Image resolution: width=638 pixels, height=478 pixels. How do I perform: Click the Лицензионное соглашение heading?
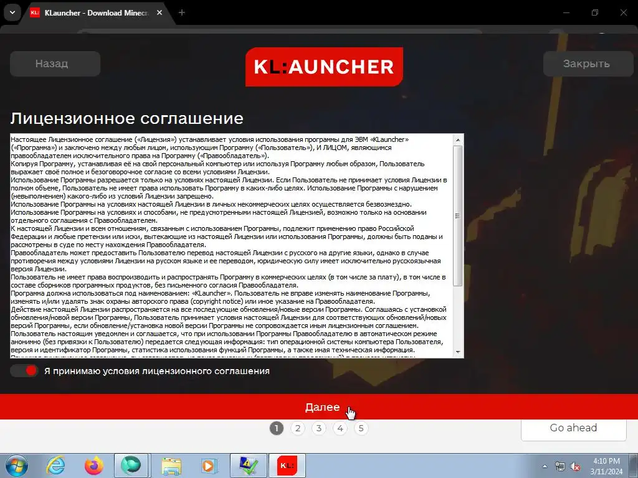click(127, 118)
